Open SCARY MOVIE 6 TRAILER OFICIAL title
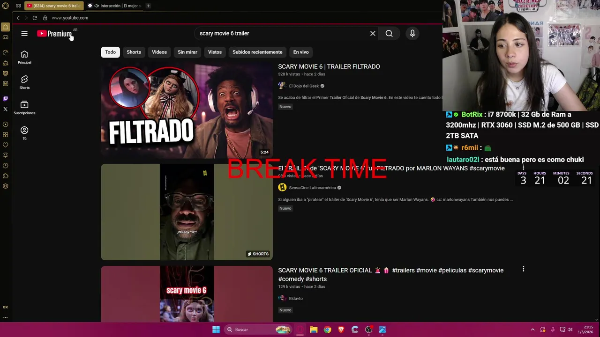Viewport: 600px width, 337px height. coord(390,274)
